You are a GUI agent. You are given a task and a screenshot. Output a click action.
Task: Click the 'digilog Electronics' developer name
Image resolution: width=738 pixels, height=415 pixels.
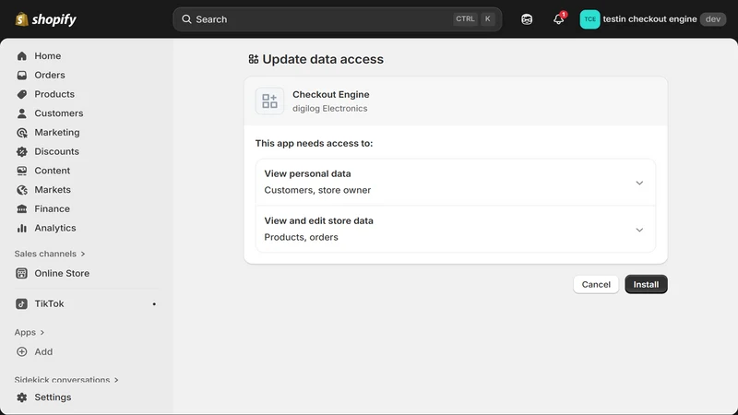pos(329,108)
